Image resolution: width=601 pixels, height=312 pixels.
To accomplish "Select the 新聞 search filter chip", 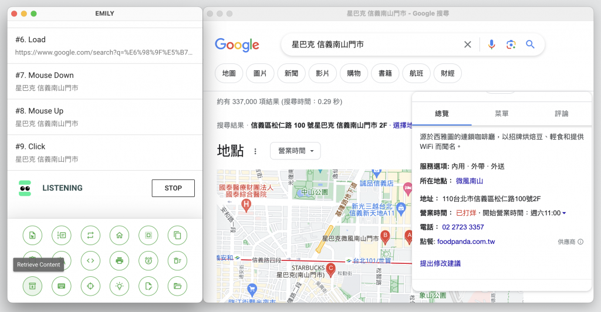I will tap(291, 73).
